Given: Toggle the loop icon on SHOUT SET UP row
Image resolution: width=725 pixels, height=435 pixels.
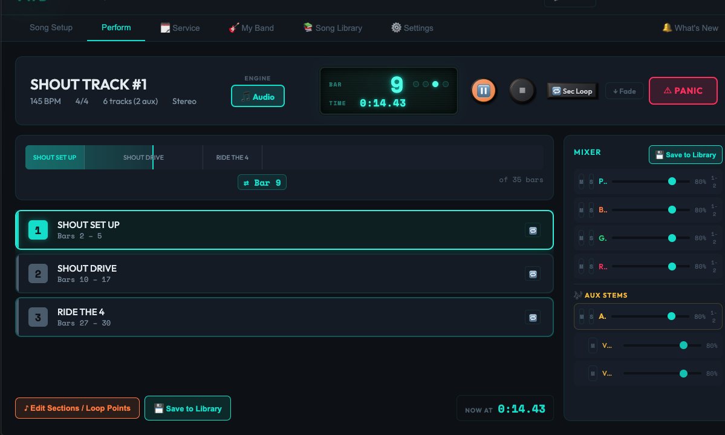Looking at the screenshot, I should (533, 231).
